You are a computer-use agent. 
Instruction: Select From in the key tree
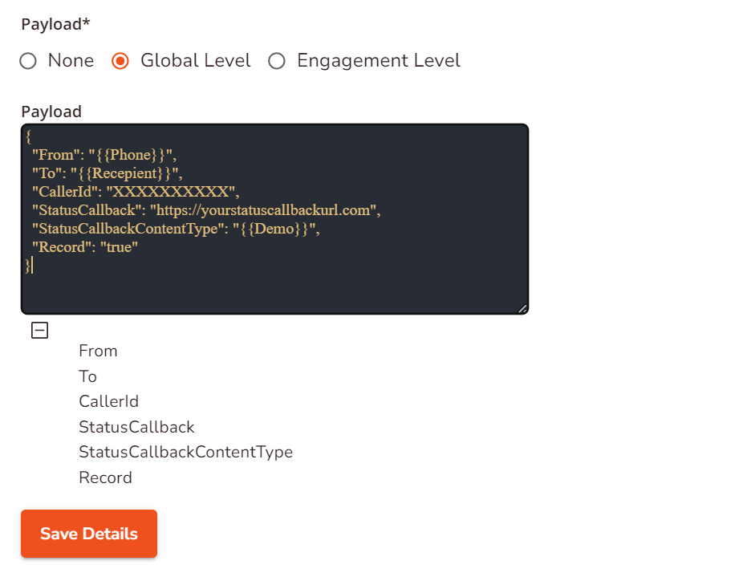click(x=98, y=351)
